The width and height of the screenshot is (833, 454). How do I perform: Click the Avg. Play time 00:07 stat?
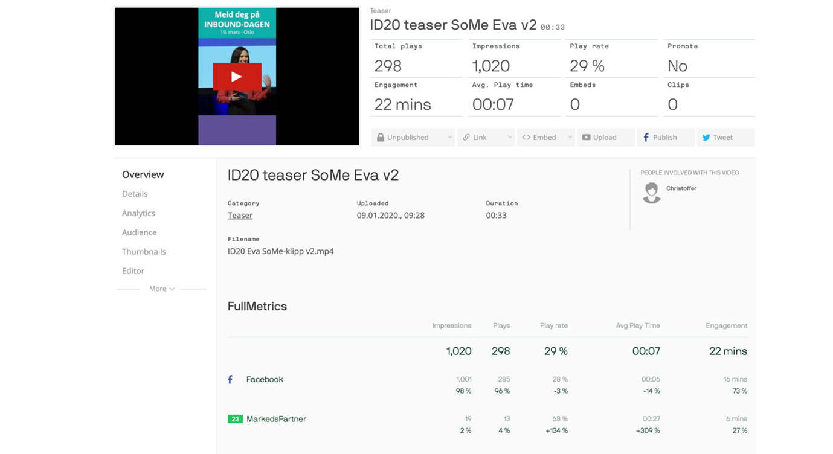[493, 104]
